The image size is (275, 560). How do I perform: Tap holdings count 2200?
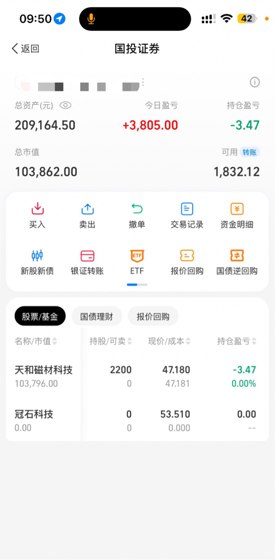[x=121, y=370]
